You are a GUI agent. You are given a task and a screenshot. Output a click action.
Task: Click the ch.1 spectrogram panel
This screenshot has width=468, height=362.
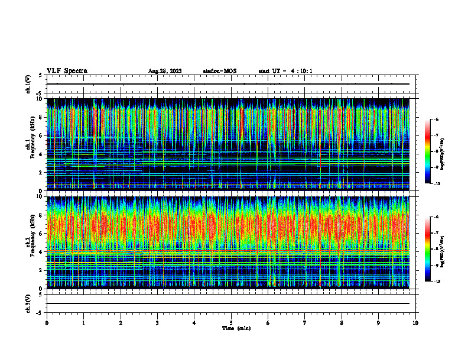[228, 144]
